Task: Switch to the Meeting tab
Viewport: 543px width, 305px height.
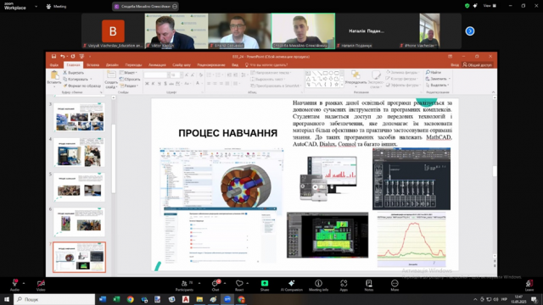Action: 56,6
